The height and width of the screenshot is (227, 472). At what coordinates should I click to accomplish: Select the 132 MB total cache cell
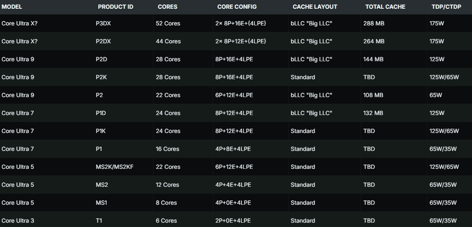[x=373, y=113]
